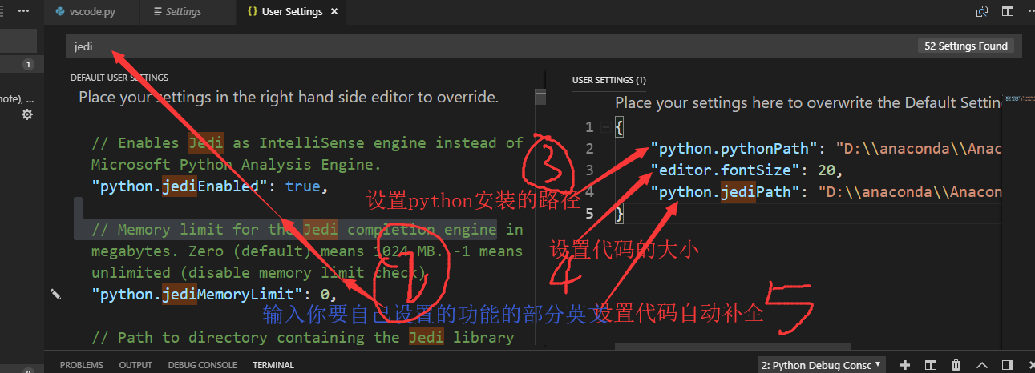Screen dimensions: 1035x373
Task: Move the panel to the right side
Action: pyautogui.click(x=1008, y=365)
